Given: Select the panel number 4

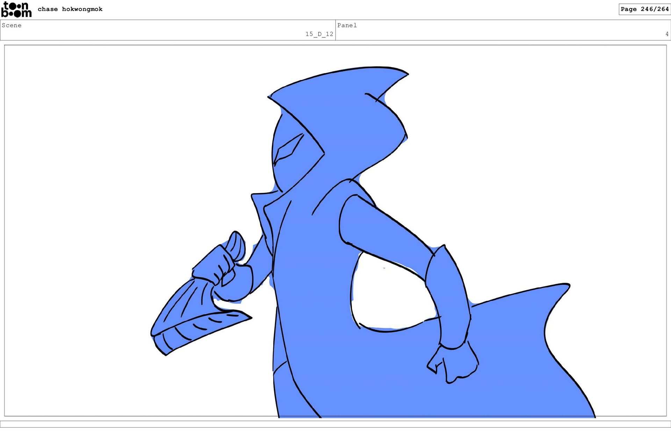Looking at the screenshot, I should click(666, 34).
